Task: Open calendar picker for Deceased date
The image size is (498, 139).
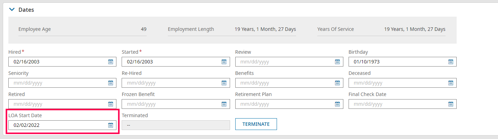Action: (450, 83)
